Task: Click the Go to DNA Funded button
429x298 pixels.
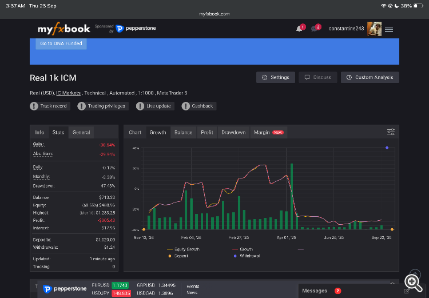Action: (61, 43)
